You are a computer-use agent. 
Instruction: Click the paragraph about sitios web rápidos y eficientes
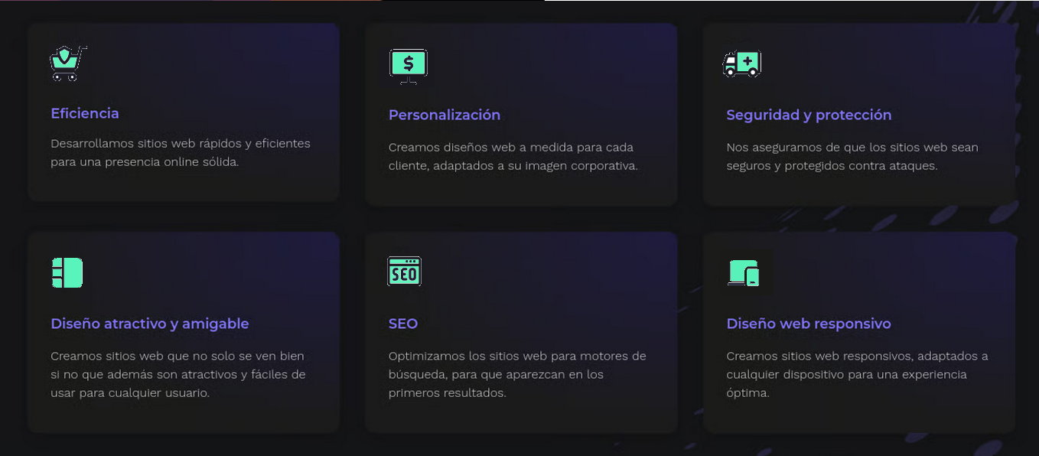click(181, 153)
